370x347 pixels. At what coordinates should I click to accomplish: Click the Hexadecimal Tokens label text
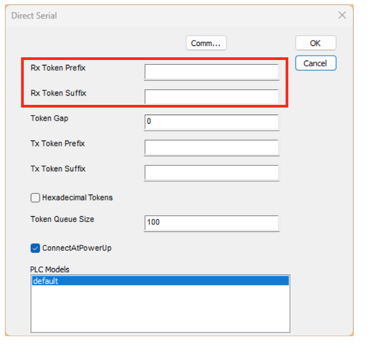[77, 198]
